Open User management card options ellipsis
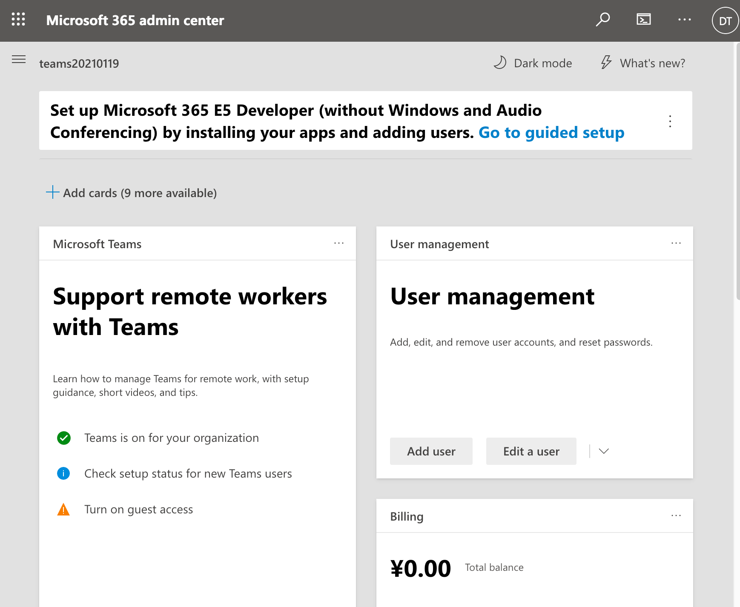This screenshot has height=607, width=740. [x=676, y=243]
